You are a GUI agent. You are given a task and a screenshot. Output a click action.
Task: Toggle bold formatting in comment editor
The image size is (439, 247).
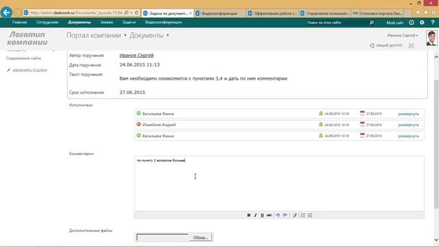(248, 215)
